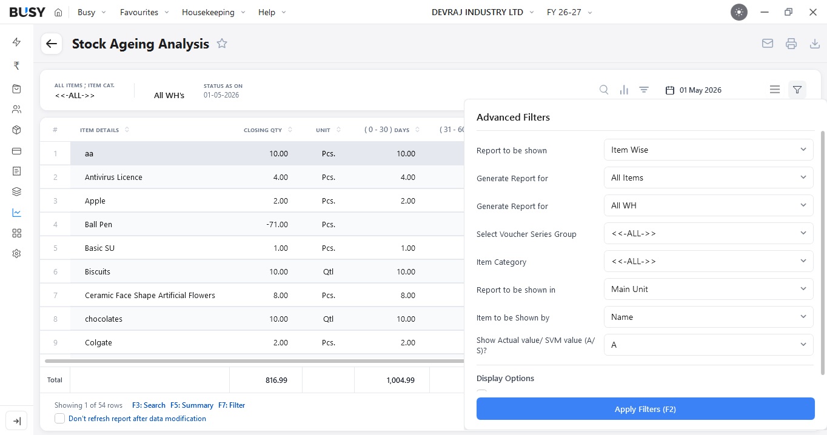
Task: Click the table horizontal scrollbar
Action: tap(255, 361)
